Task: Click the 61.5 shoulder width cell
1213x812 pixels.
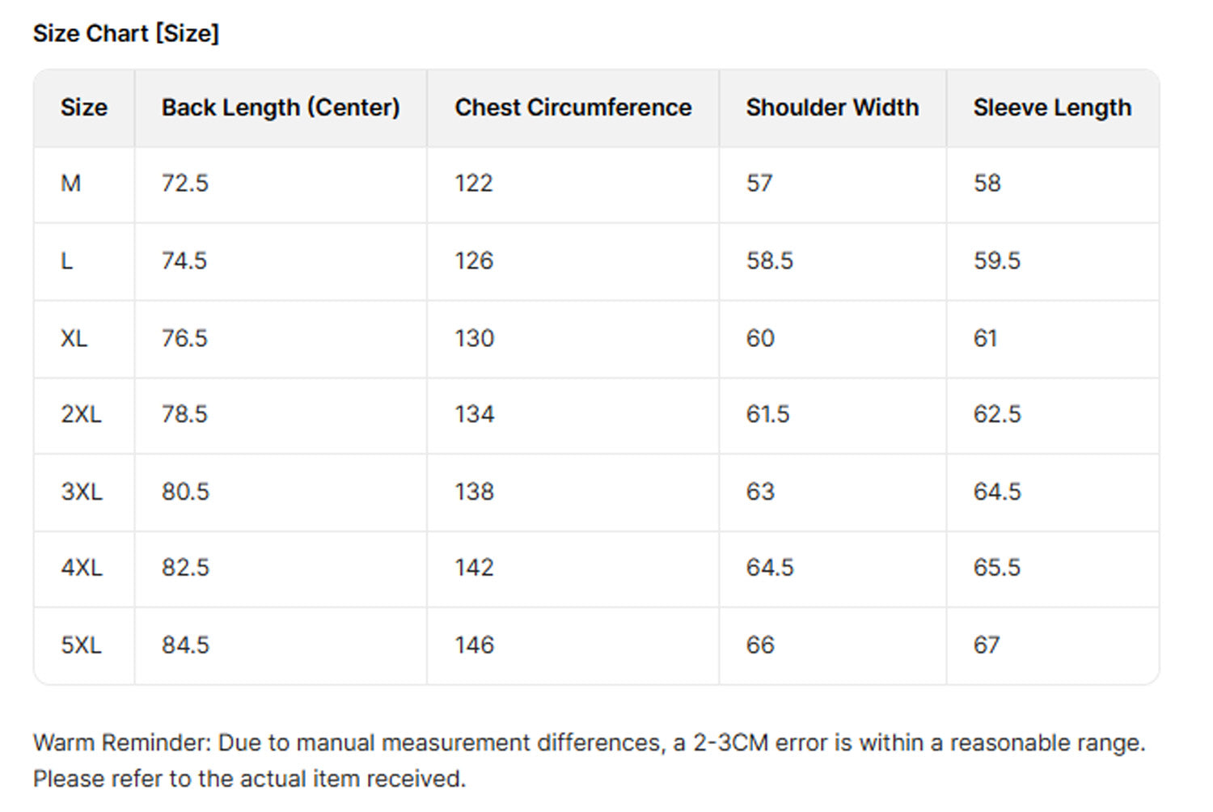Action: pyautogui.click(x=767, y=414)
